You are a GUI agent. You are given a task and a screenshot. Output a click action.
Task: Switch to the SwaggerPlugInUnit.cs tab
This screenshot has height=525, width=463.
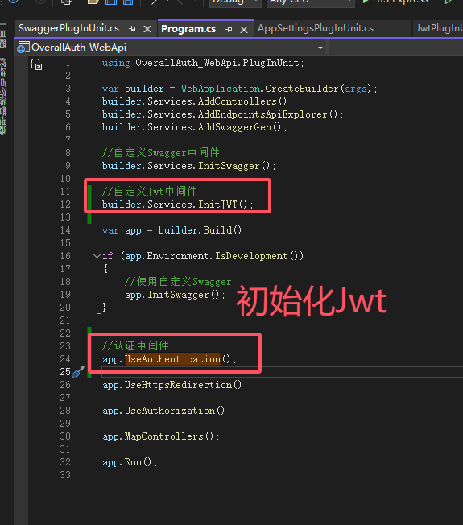[69, 28]
